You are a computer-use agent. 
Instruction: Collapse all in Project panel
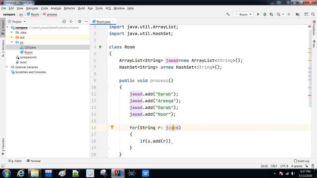point(71,21)
